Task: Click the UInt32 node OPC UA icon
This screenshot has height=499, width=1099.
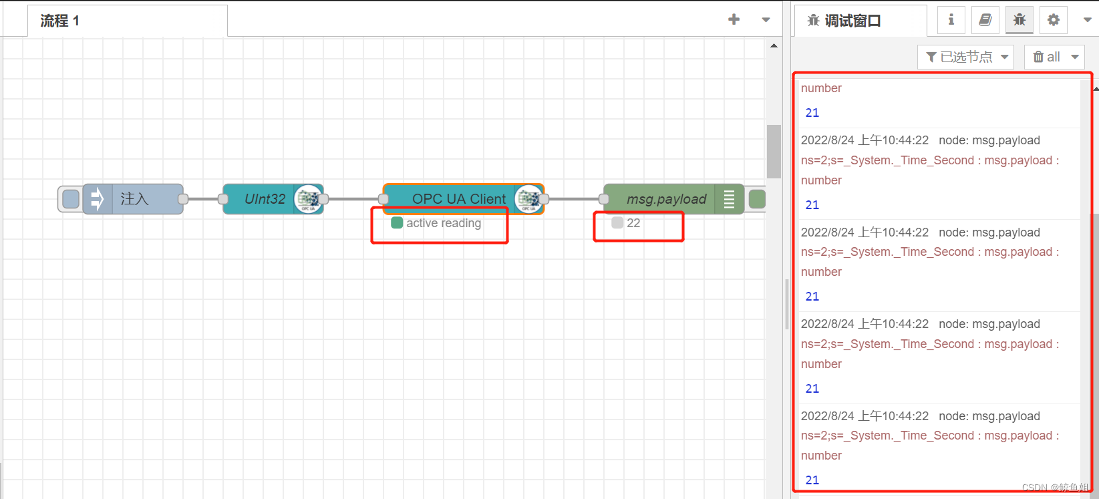Action: pos(309,198)
